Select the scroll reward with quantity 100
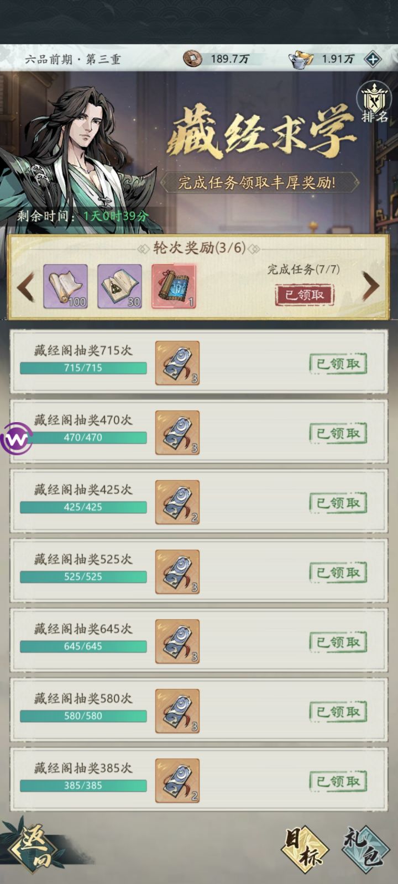Viewport: 398px width, 884px height. (x=66, y=286)
